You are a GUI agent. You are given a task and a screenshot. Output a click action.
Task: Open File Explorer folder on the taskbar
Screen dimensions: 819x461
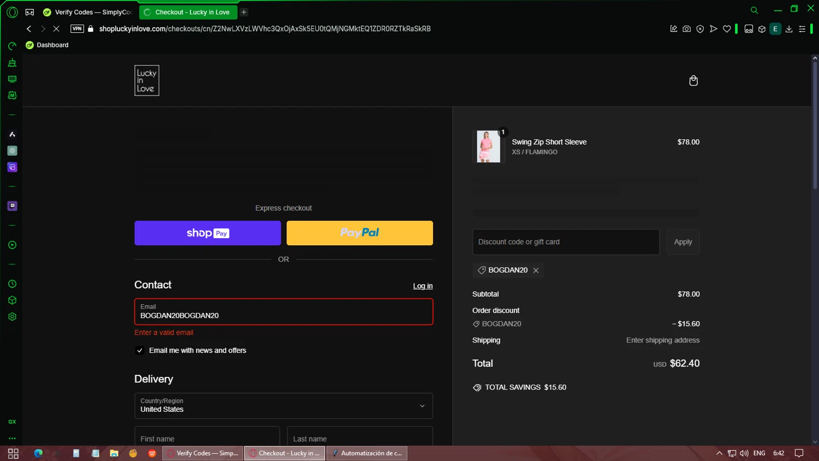coord(114,453)
